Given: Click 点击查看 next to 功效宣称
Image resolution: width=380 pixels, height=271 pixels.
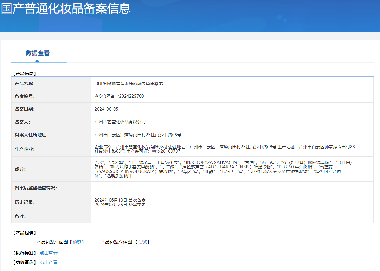Looking at the screenshot, I should tap(48, 262).
